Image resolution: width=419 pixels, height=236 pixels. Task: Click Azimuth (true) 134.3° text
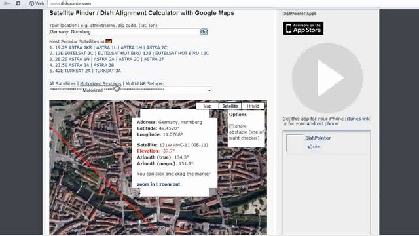[x=163, y=157]
